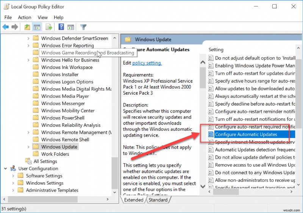This screenshot has width=303, height=213.
Task: Click Configure Automatic Updates policy icon
Action: (211, 134)
